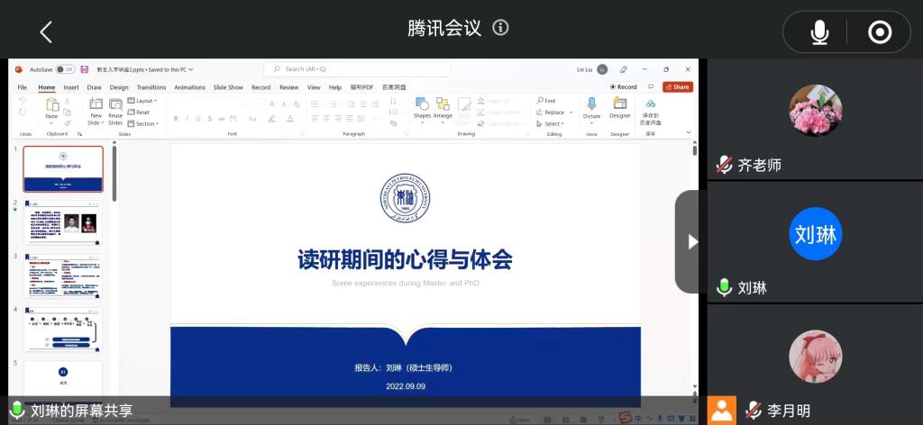This screenshot has width=923, height=425.
Task: Click the text highlight color icon
Action: click(x=271, y=119)
